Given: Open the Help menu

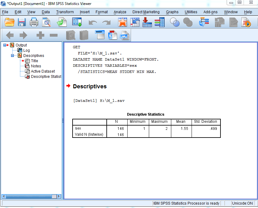Looking at the screenshot, I should pyautogui.click(x=248, y=12).
